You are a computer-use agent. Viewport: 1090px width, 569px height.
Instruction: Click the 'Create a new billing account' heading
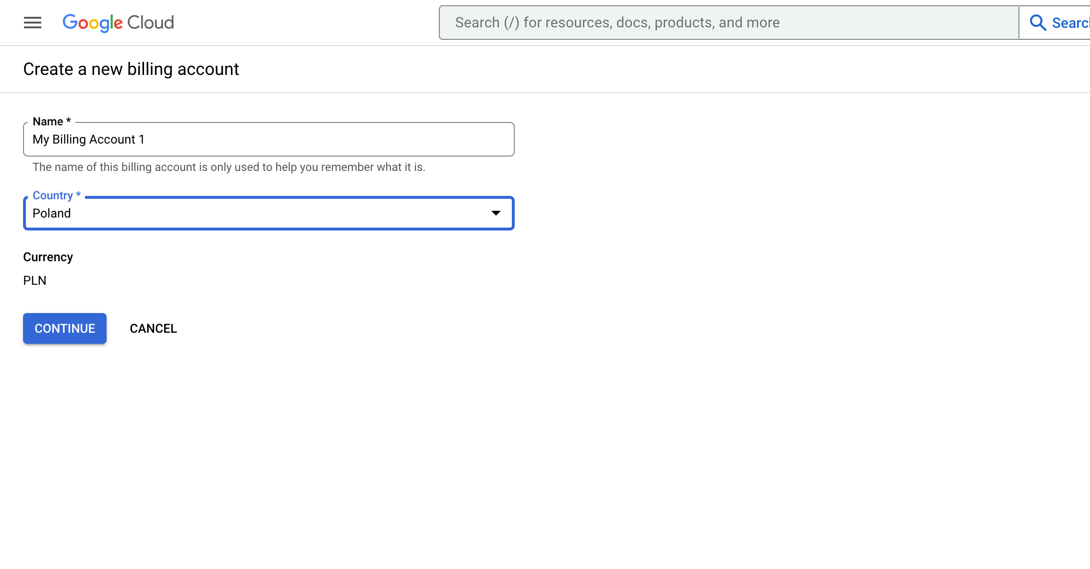pos(131,69)
